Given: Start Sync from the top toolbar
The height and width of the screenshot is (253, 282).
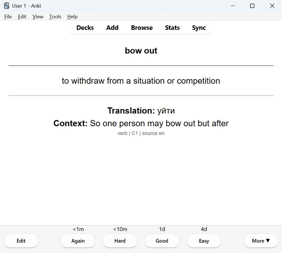Looking at the screenshot, I should pos(199,28).
